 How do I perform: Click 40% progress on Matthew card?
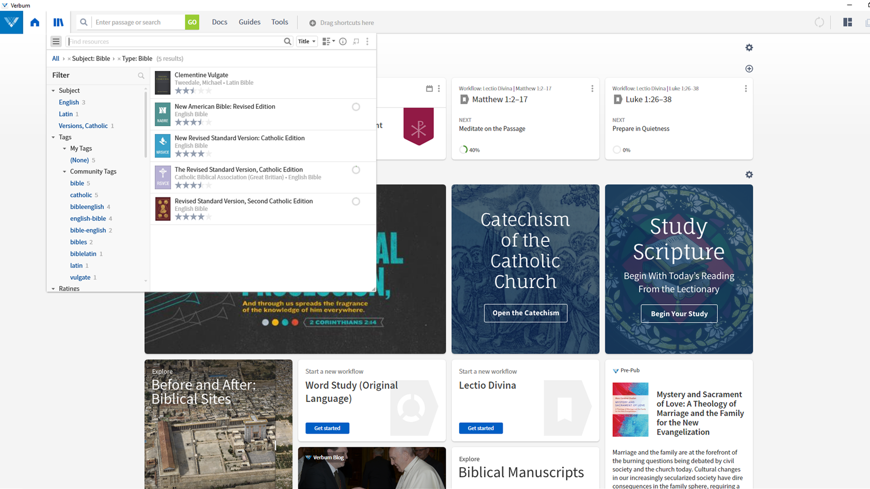[x=469, y=150]
